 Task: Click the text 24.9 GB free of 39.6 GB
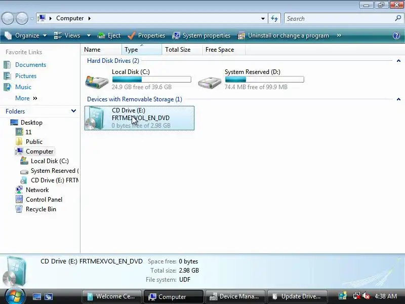(142, 87)
